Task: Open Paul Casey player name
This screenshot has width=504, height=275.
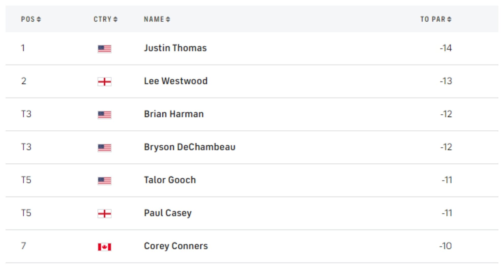Action: click(168, 213)
